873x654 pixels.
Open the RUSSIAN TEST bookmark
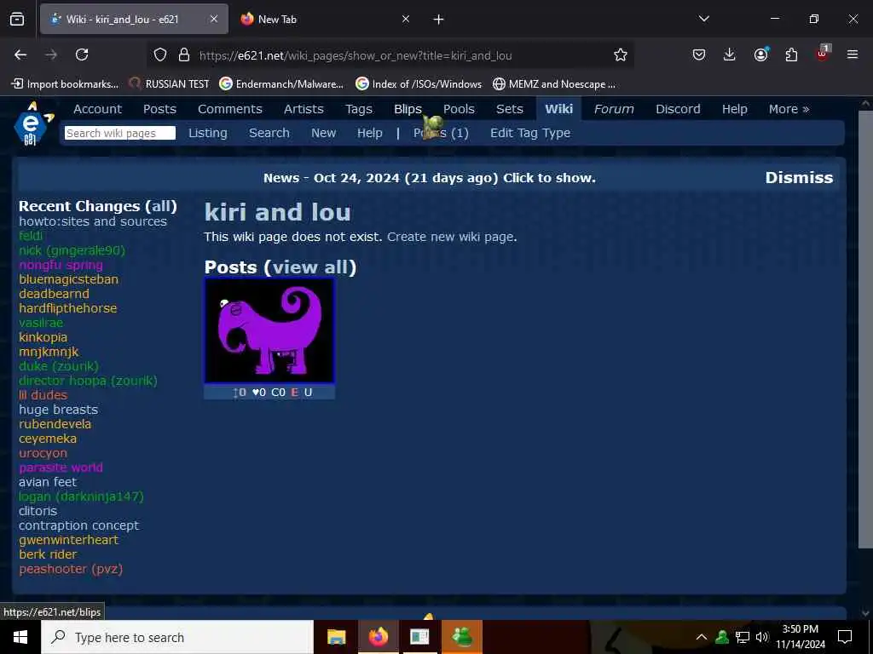(x=170, y=84)
